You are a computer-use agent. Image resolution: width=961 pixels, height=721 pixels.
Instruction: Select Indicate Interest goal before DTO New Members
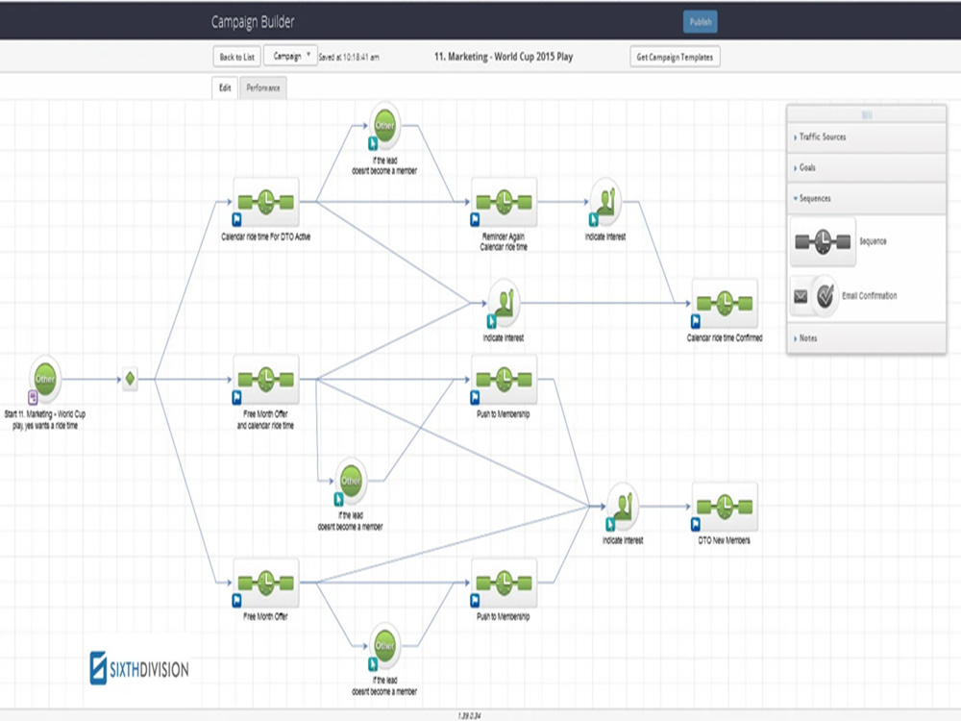(x=623, y=507)
